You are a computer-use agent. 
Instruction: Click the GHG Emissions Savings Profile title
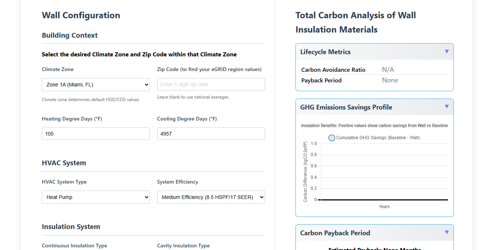(x=346, y=107)
